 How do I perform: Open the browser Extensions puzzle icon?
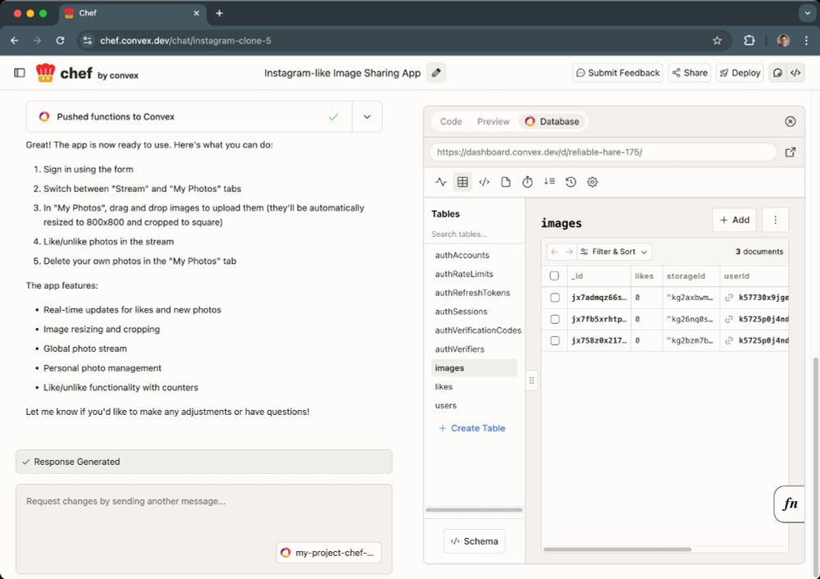click(x=749, y=41)
